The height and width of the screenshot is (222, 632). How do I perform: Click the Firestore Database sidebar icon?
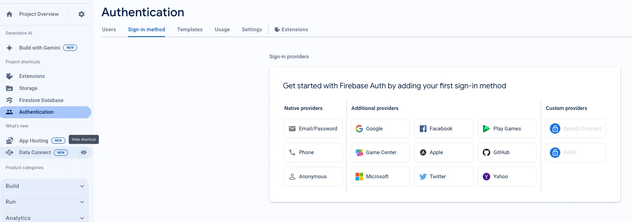point(10,100)
